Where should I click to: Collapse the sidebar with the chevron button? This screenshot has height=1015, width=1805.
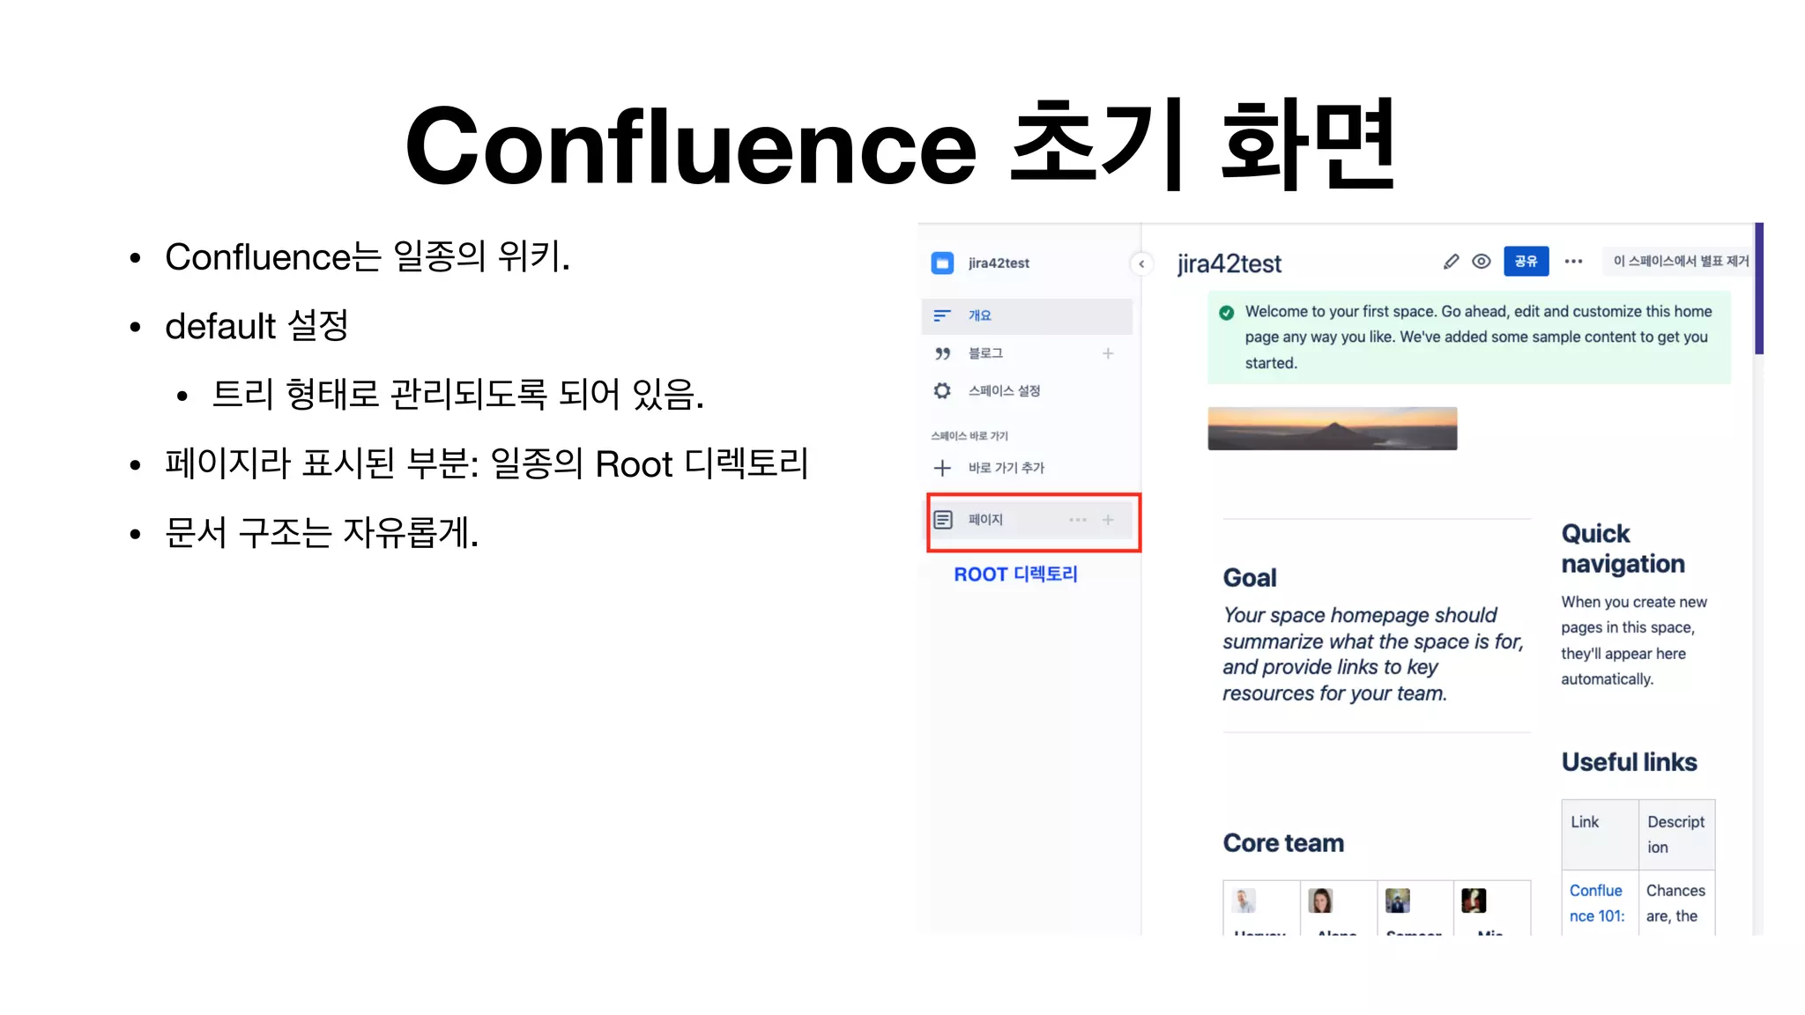coord(1141,263)
